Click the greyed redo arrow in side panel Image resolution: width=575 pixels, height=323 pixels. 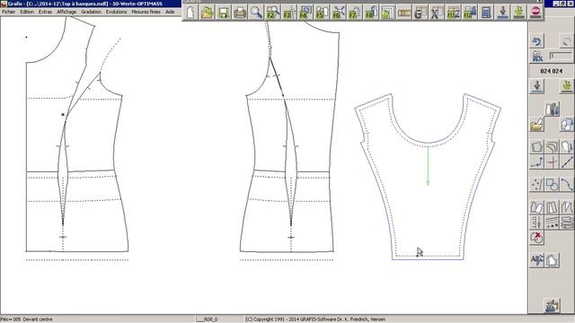coord(567,41)
